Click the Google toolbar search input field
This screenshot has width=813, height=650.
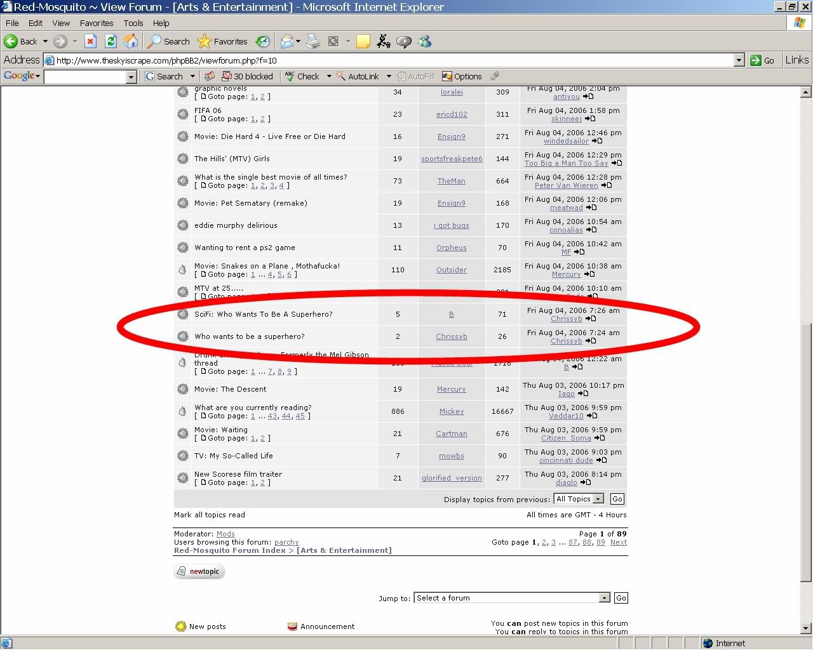[85, 76]
